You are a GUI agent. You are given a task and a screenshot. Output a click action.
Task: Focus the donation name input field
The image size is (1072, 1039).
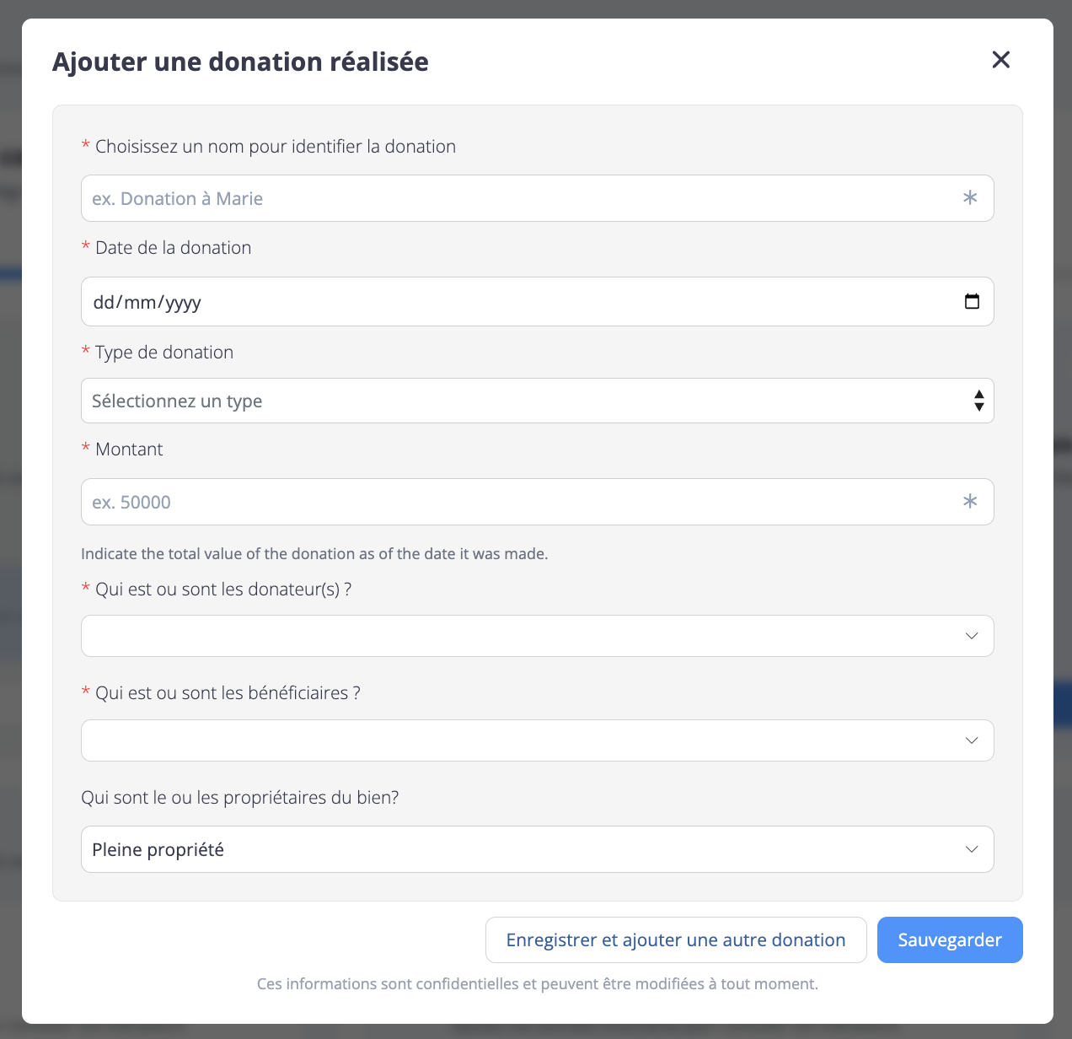506,198
